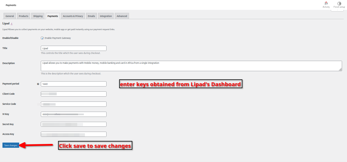Click the Save changes button
This screenshot has height=162, width=347.
11,145
